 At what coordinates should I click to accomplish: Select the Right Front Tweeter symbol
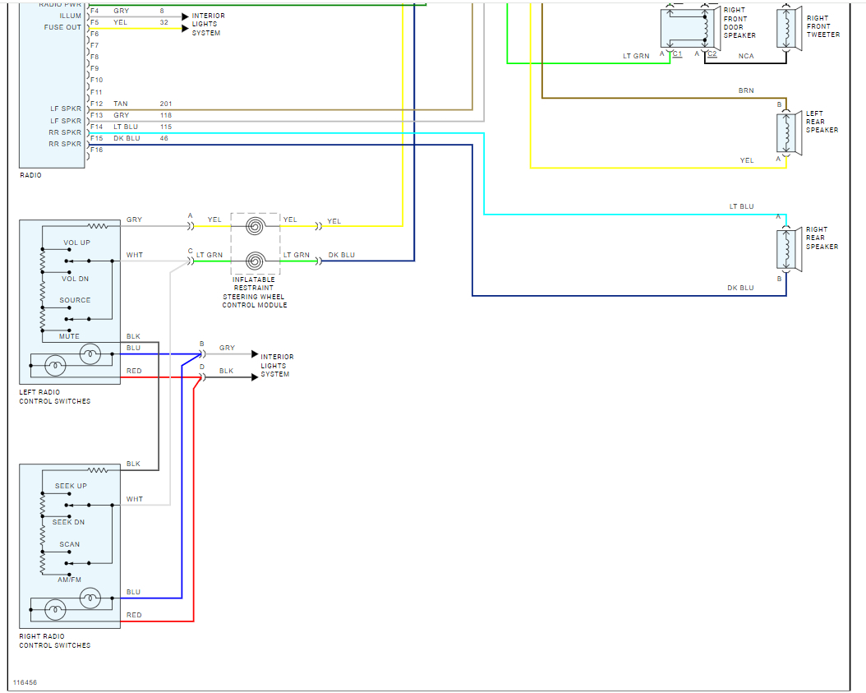click(x=789, y=27)
